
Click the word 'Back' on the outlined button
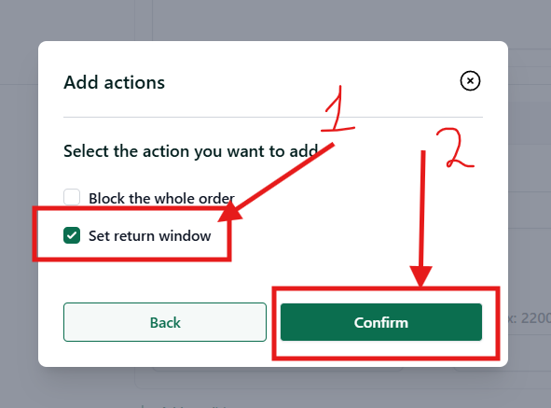165,322
